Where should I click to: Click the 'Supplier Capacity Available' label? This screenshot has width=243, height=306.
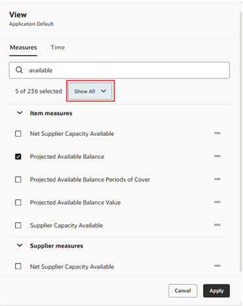[x=67, y=226]
